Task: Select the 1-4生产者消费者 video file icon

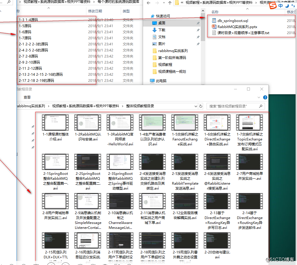Action: 152,122
